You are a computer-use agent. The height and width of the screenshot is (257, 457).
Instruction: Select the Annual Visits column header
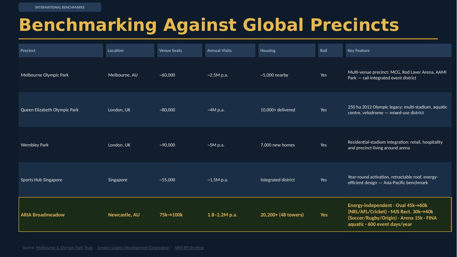(x=230, y=50)
